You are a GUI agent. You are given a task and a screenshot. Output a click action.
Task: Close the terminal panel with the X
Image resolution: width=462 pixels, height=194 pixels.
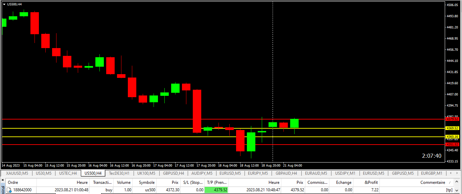pyautogui.click(x=3, y=180)
